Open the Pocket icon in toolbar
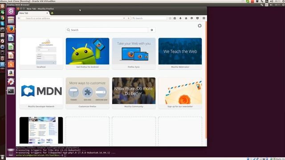This screenshot has width=285, height=160. [x=197, y=18]
